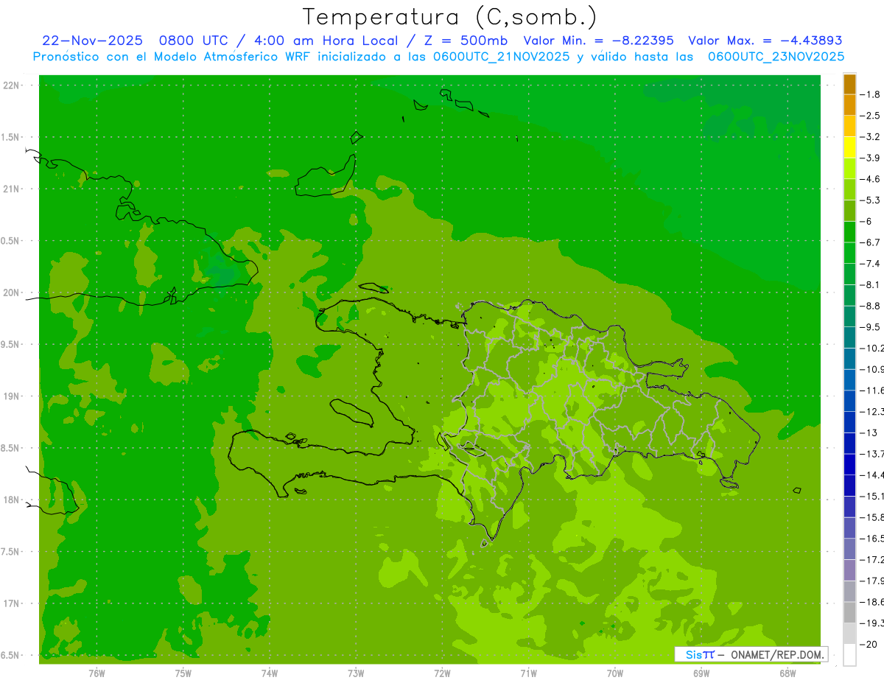Click the "70W" longitude label

click(x=615, y=673)
